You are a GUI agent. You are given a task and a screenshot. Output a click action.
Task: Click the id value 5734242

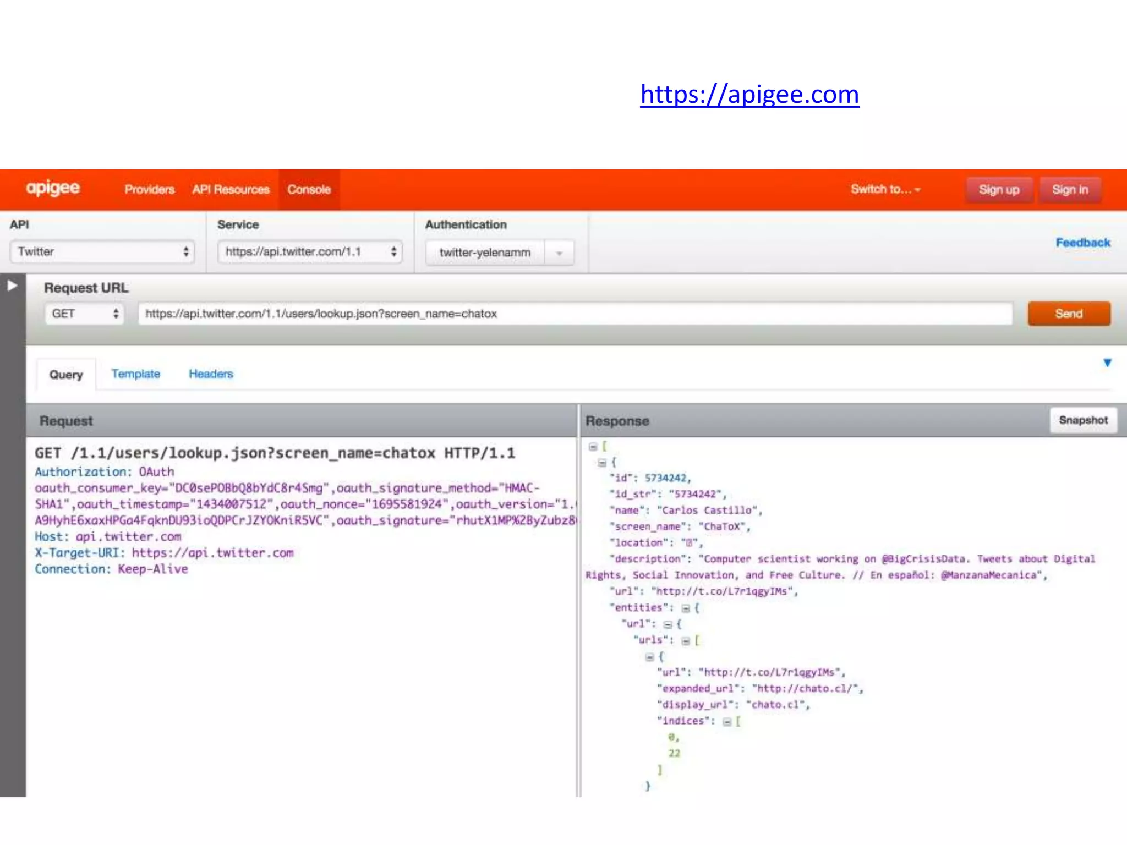[665, 478]
